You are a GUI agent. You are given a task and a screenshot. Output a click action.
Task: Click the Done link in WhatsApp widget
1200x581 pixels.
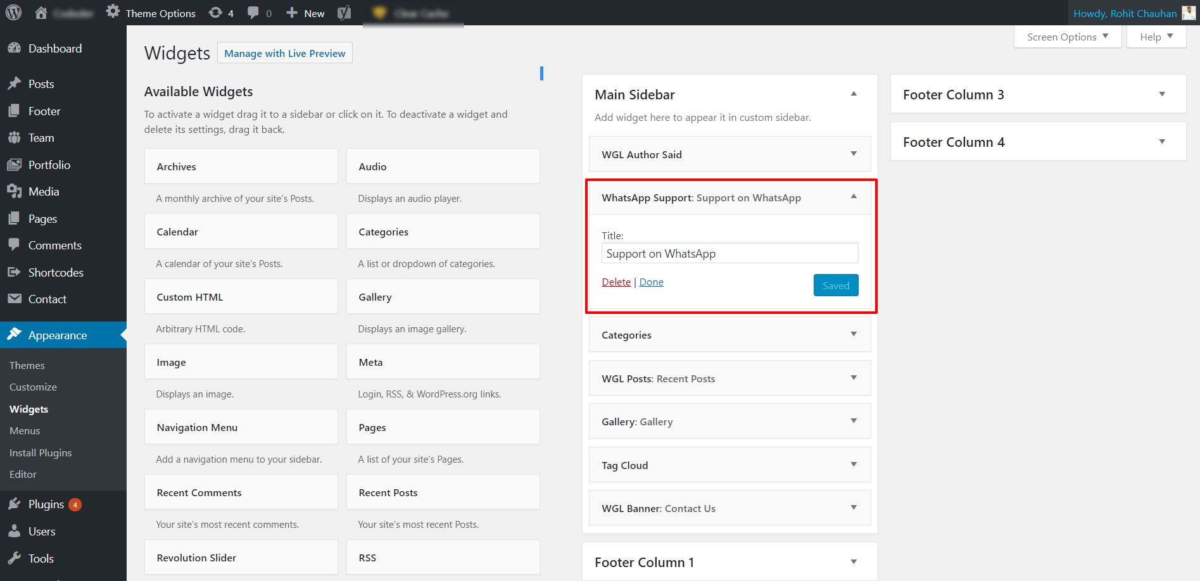point(652,282)
